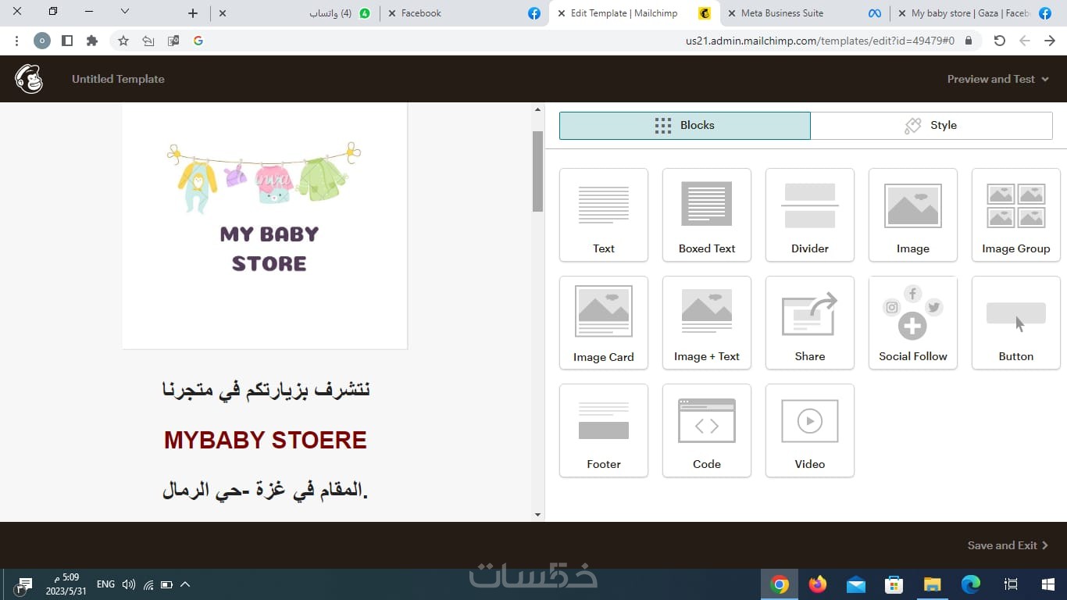Switch to the Blocks tab

click(685, 125)
